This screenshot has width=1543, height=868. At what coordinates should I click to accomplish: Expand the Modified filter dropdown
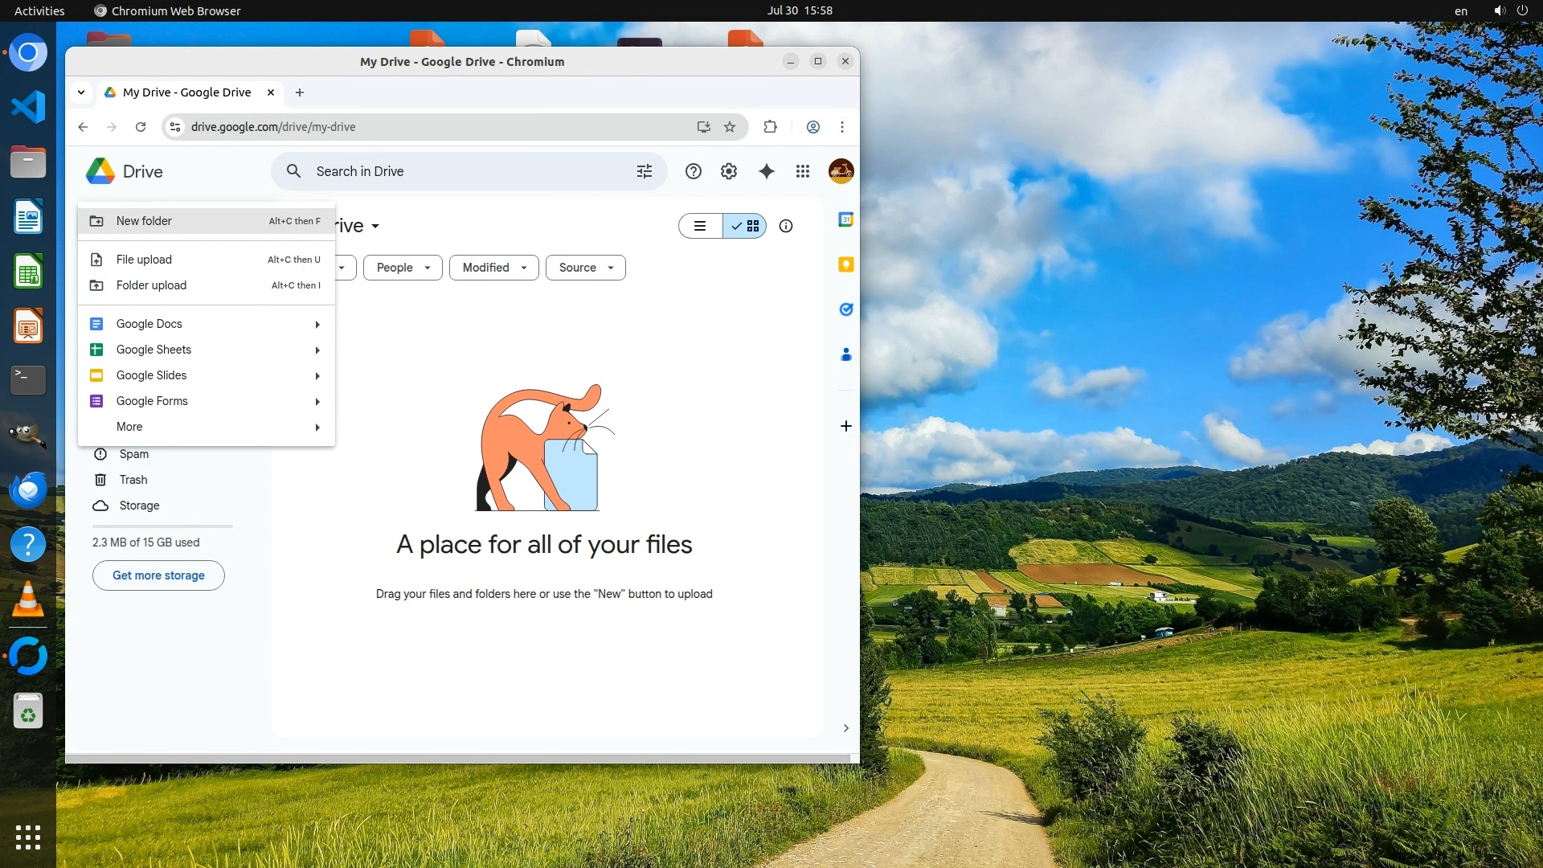pyautogui.click(x=493, y=268)
